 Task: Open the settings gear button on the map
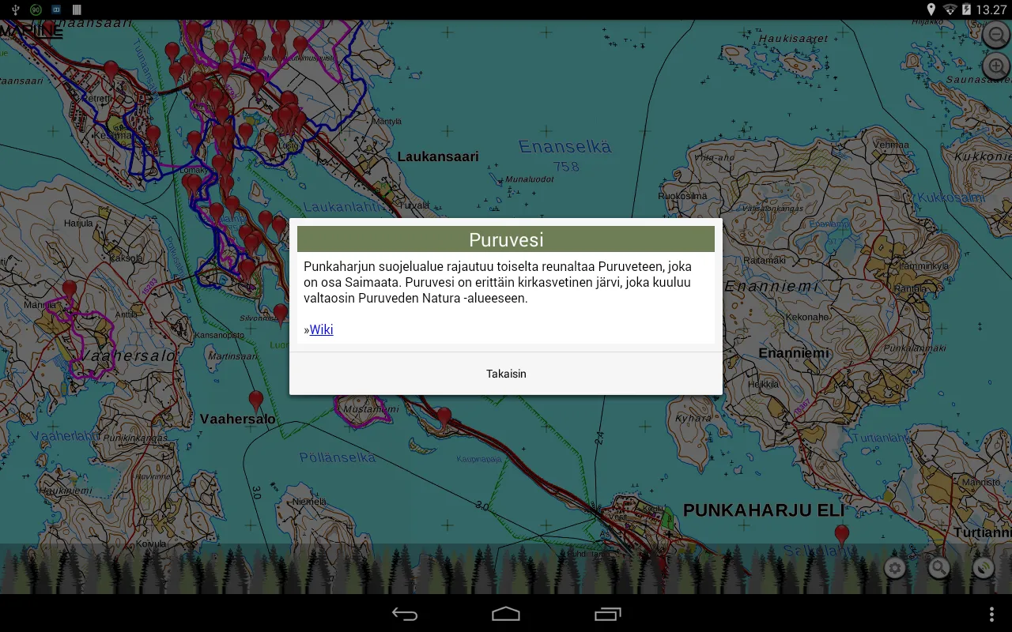click(x=894, y=568)
